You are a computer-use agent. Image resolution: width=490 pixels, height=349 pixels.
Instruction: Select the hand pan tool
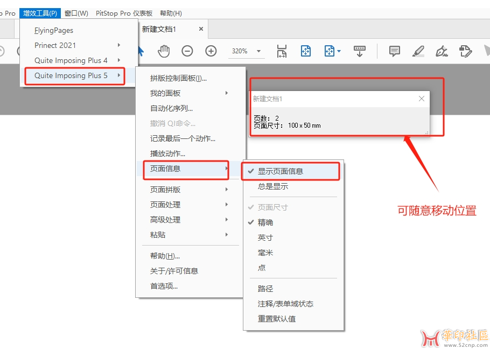click(x=164, y=51)
